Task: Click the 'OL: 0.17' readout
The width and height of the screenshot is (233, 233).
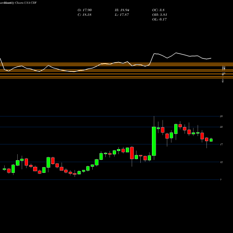Action: (x=159, y=20)
